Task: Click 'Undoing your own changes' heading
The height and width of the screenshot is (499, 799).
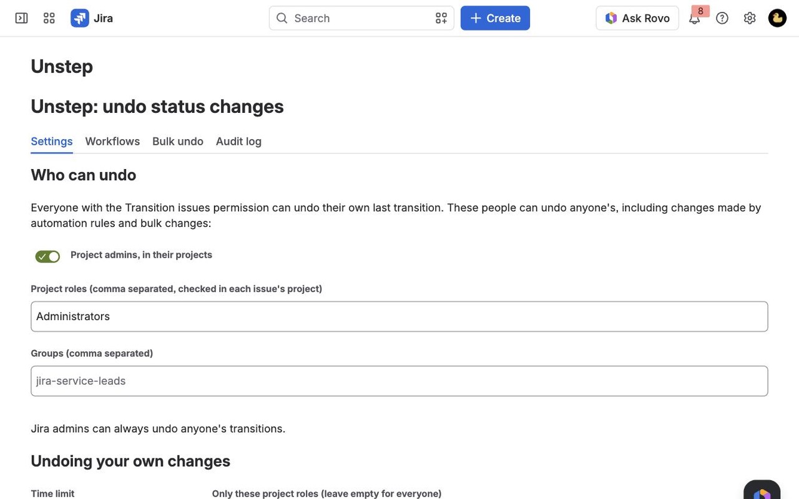Action: coord(130,461)
